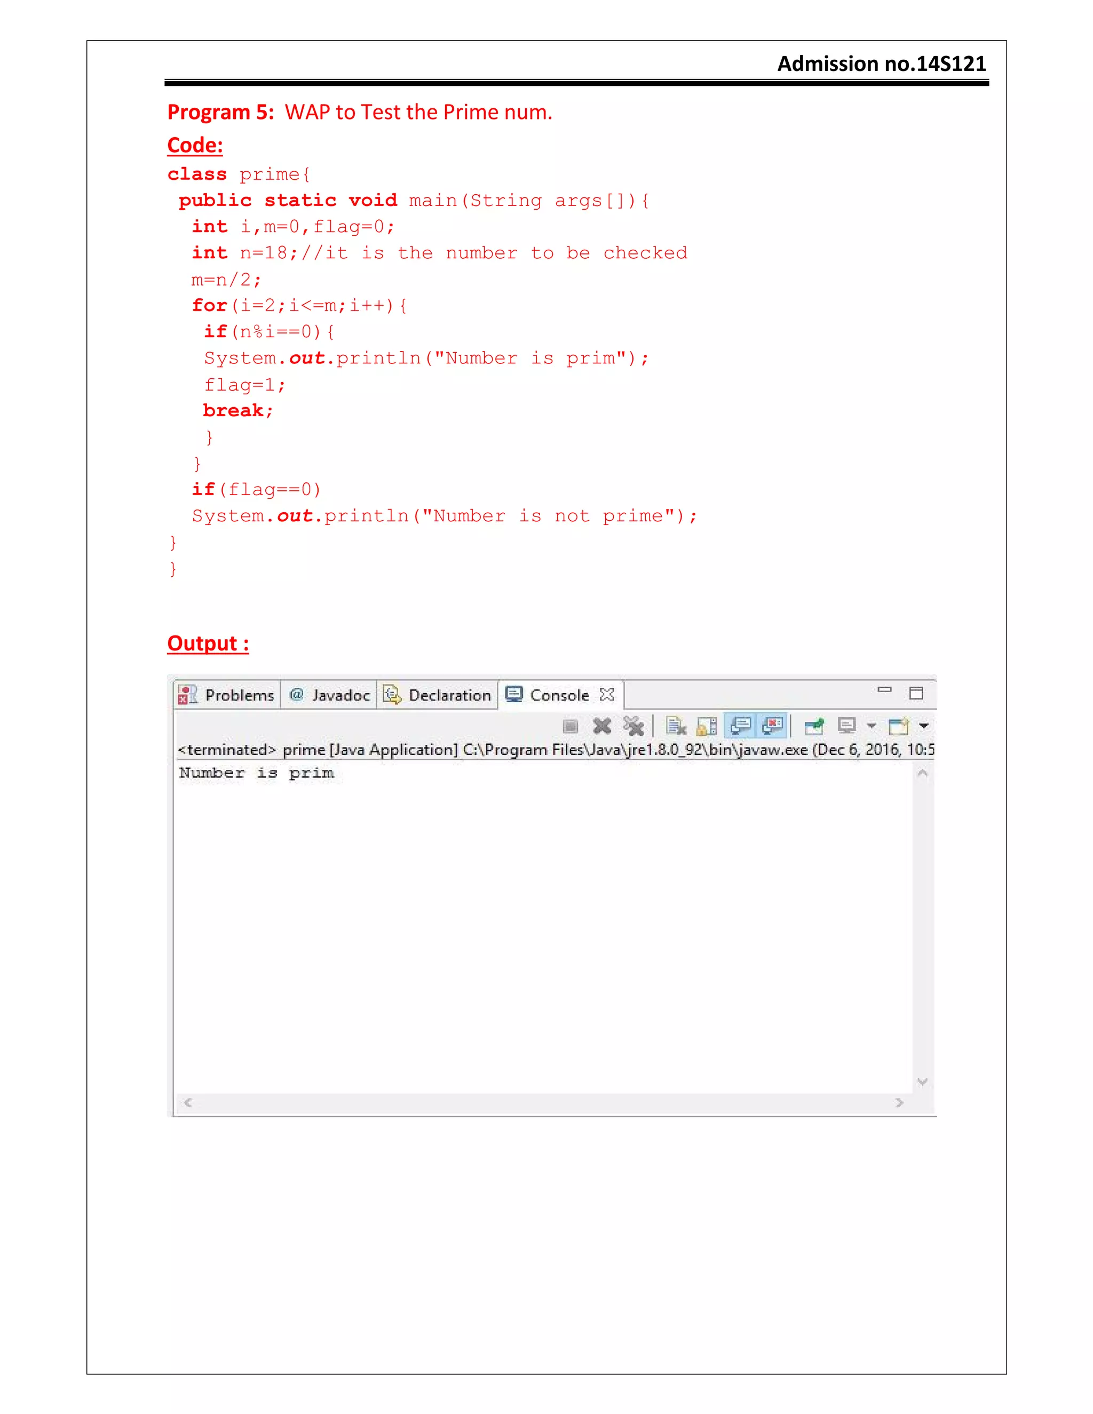1093x1414 pixels.
Task: Click the Clear Console icon
Action: (675, 726)
